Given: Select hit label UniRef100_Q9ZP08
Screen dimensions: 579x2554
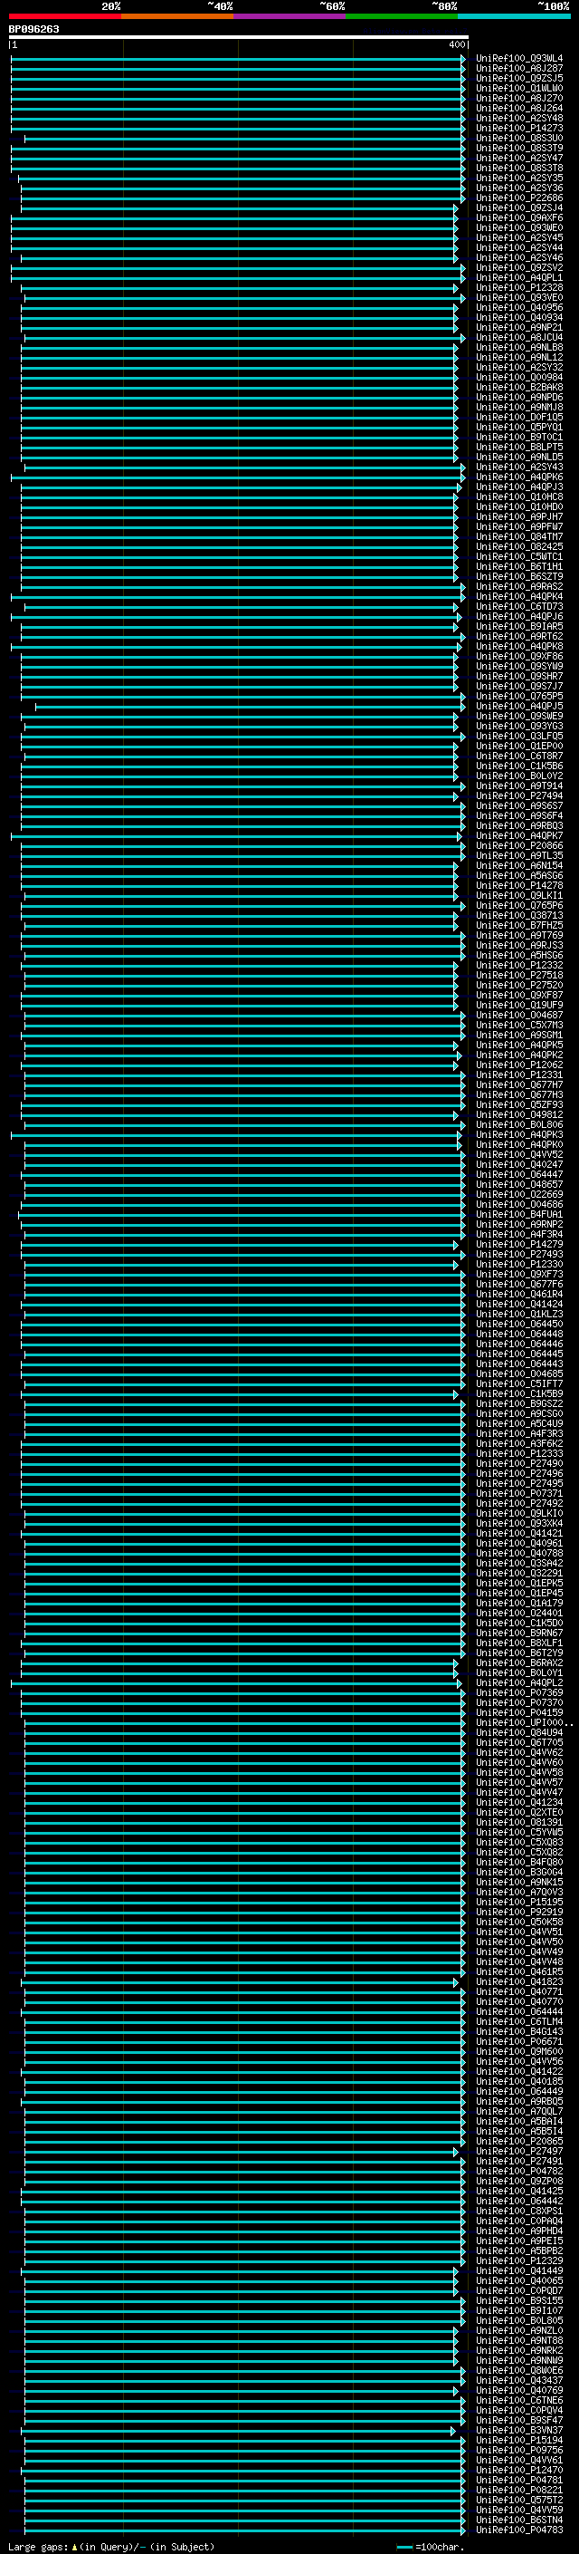Looking at the screenshot, I should coord(519,2180).
